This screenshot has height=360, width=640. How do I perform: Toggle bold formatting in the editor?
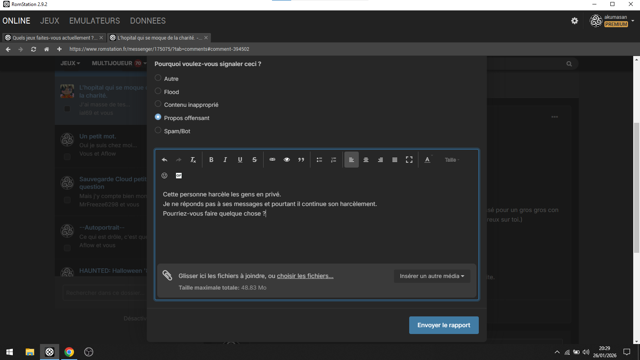click(211, 160)
